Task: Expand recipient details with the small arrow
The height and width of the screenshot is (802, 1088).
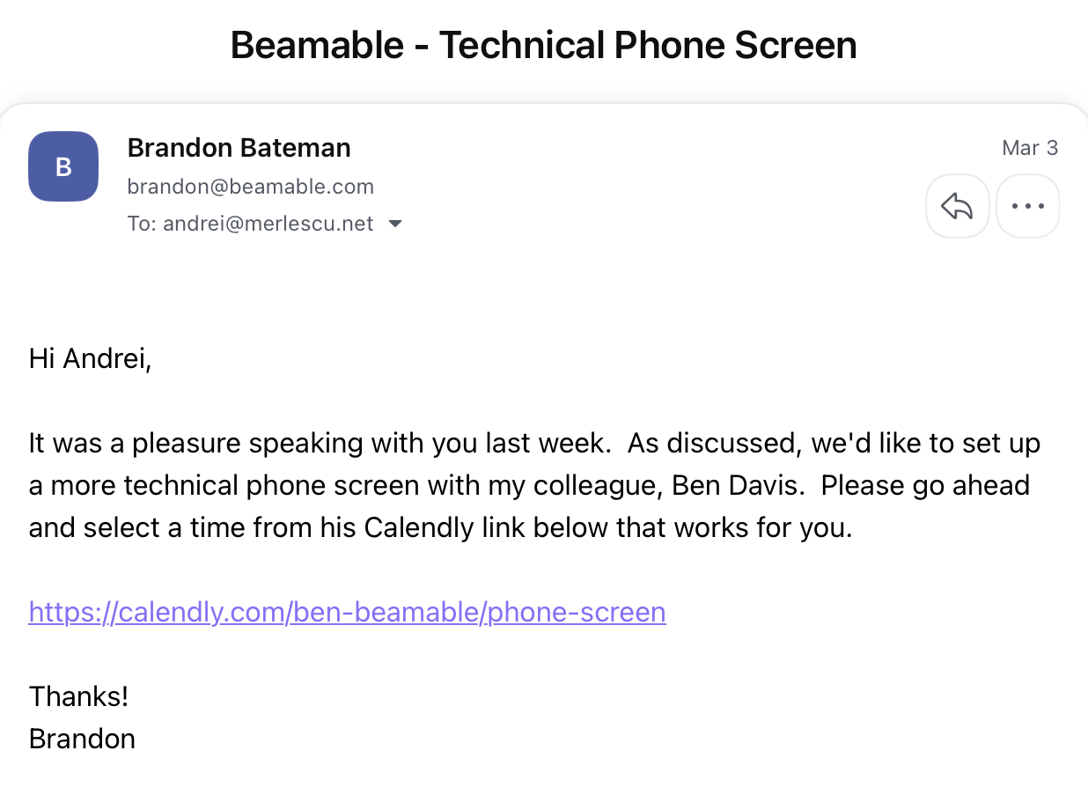Action: (395, 224)
